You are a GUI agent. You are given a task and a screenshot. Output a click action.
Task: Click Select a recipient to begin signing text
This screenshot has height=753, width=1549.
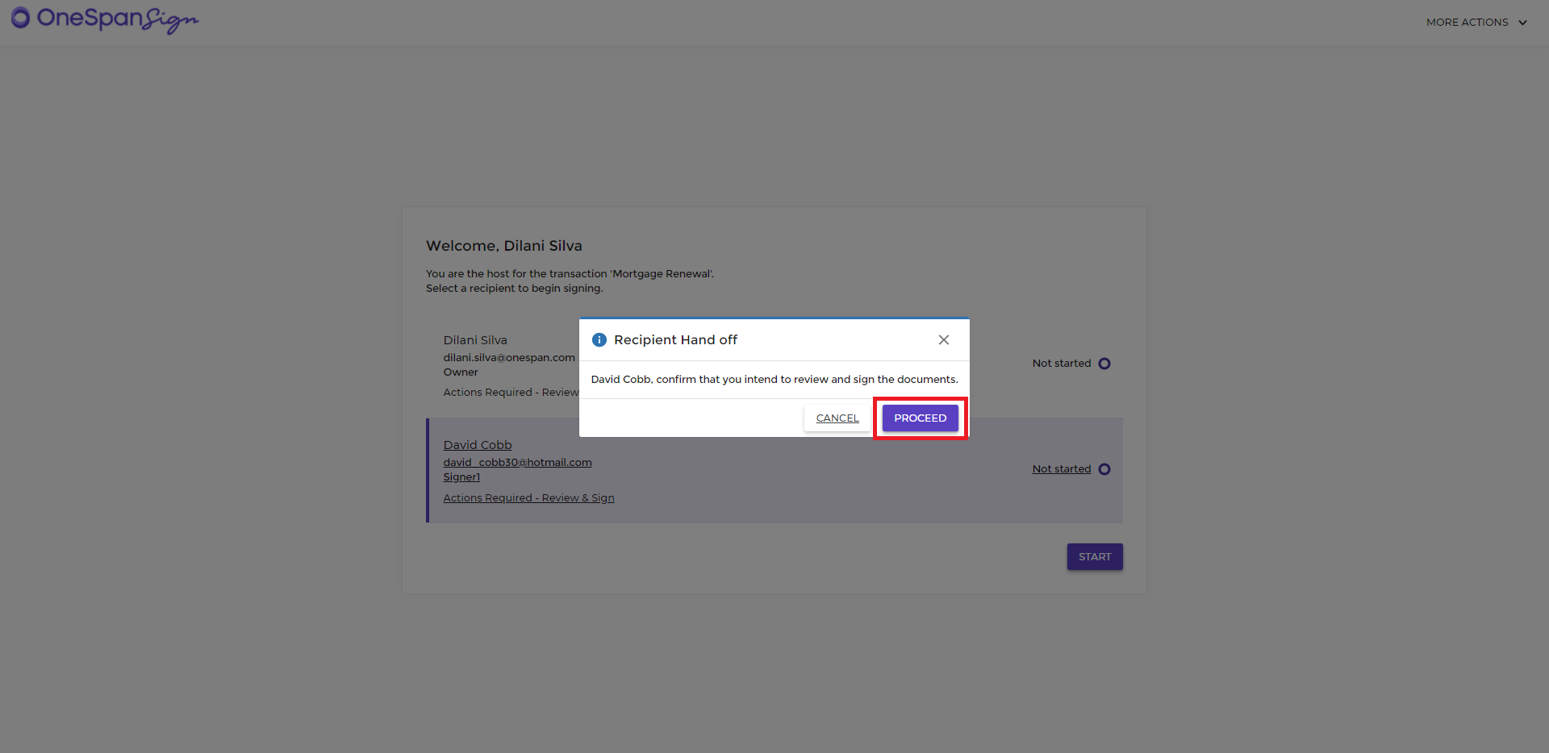(x=515, y=289)
